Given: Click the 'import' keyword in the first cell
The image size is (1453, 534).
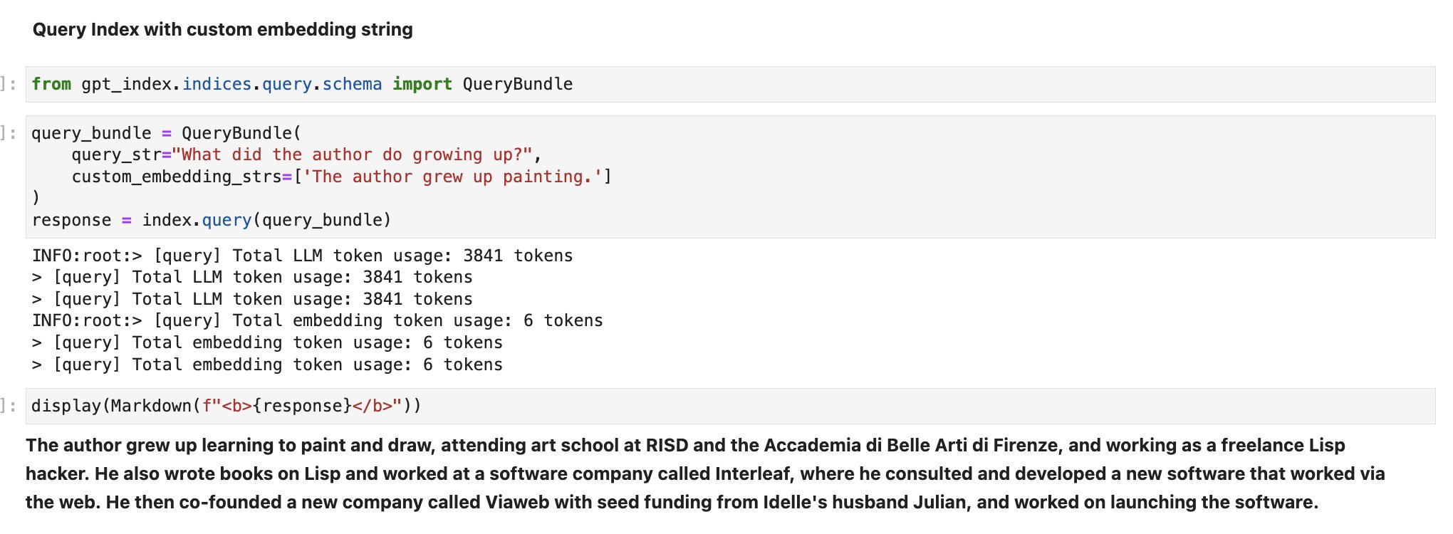Looking at the screenshot, I should click(x=422, y=85).
